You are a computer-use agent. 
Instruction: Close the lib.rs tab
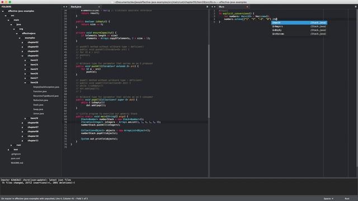click(x=247, y=7)
